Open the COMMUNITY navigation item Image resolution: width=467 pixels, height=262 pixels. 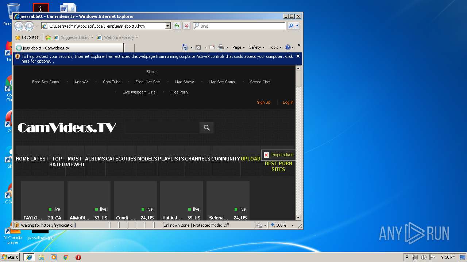point(225,159)
